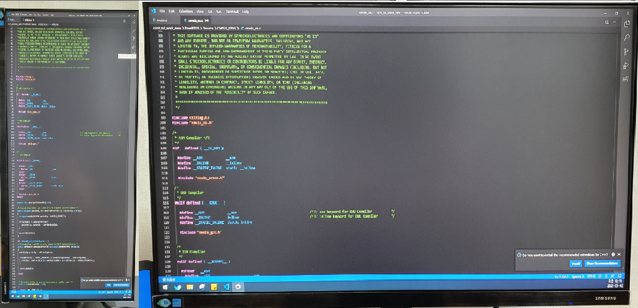The height and width of the screenshot is (308, 638).
Task: Select the second editor tab on the left monitor
Action: pos(28,19)
